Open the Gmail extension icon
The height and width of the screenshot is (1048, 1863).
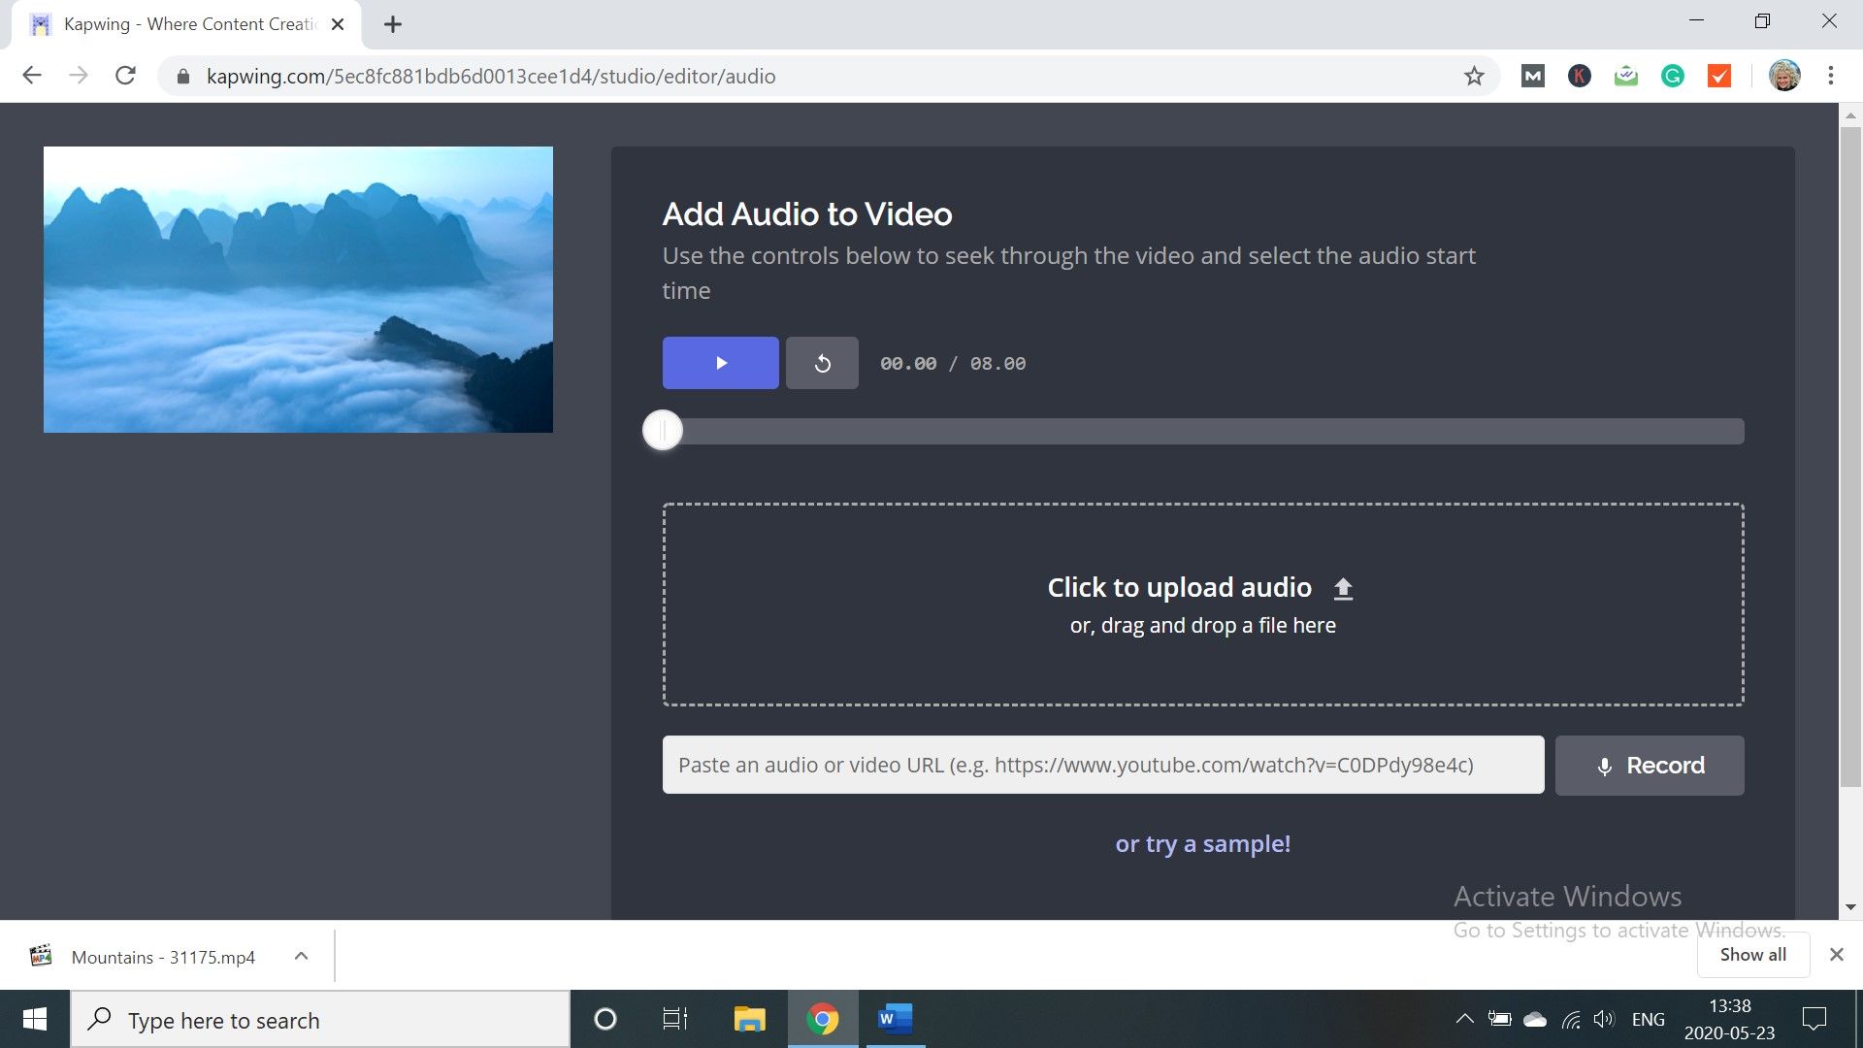point(1532,76)
